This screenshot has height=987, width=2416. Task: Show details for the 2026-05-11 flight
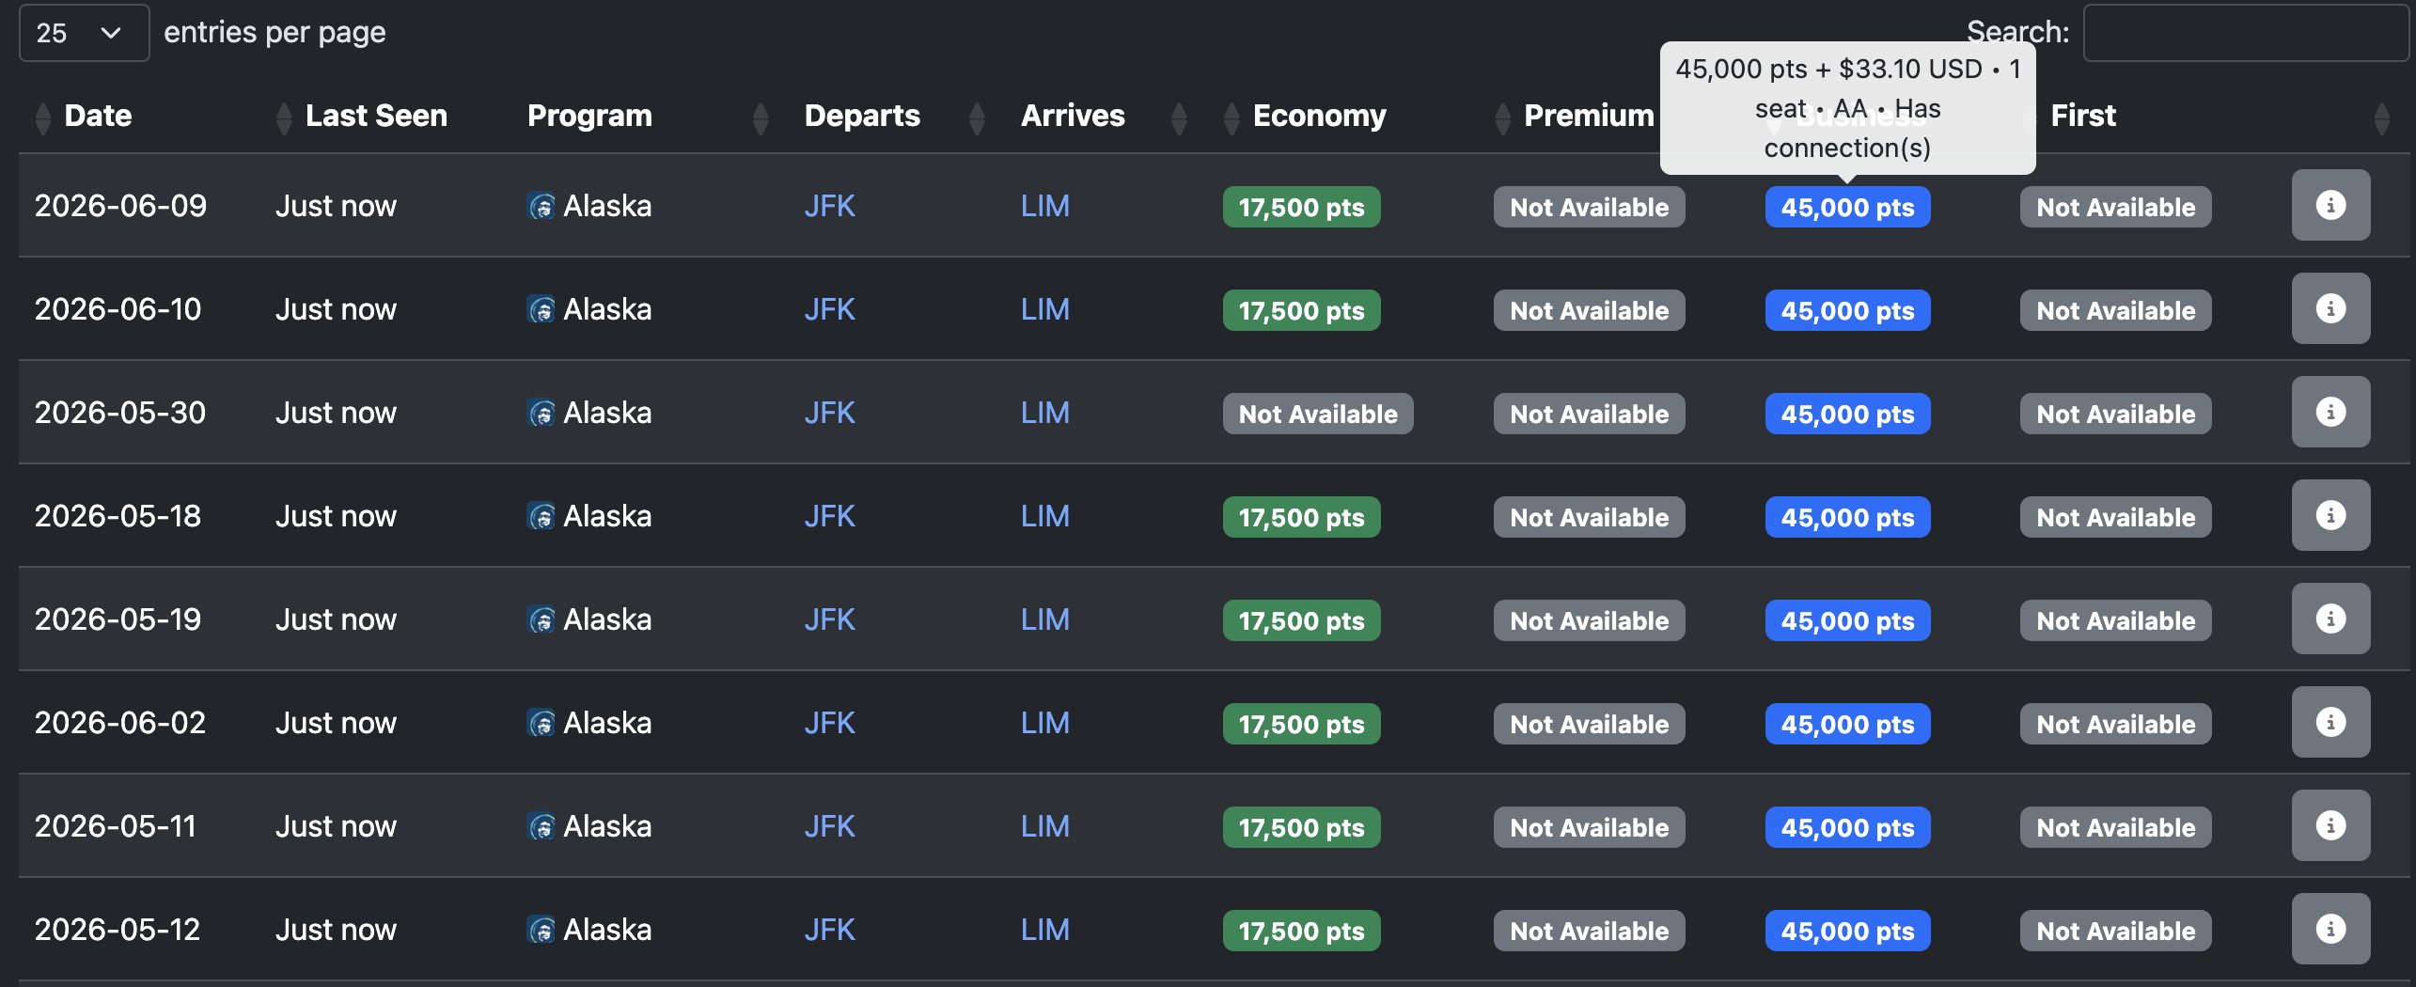(2330, 825)
